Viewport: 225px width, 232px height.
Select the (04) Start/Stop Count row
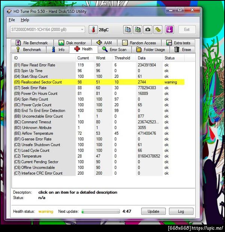coord(99,76)
